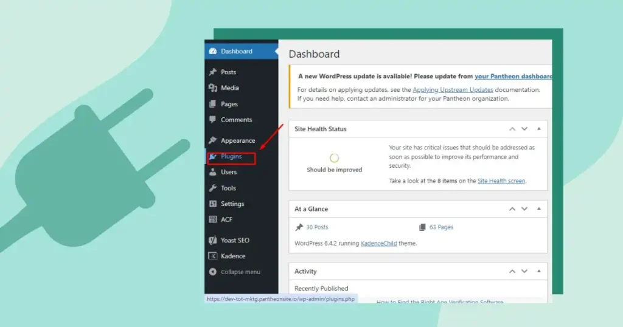Click the At a Glance heading
623x327 pixels.
click(311, 208)
